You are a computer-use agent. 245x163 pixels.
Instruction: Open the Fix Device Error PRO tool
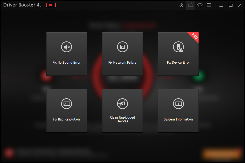coord(178,54)
